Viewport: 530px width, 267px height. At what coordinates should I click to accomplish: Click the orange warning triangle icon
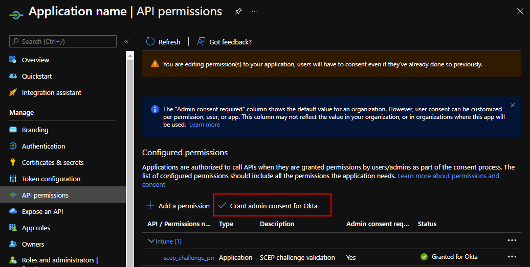tap(155, 64)
